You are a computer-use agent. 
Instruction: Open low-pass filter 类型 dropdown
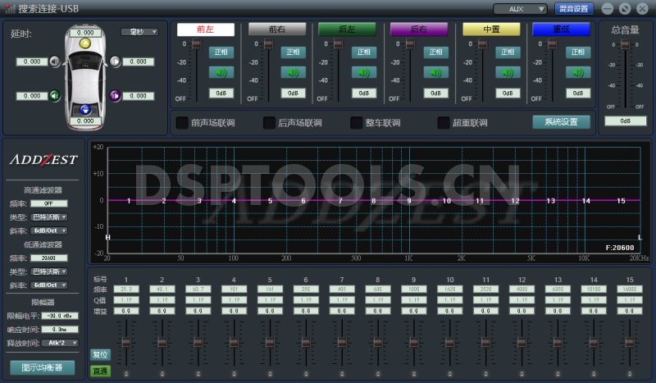[x=49, y=271]
